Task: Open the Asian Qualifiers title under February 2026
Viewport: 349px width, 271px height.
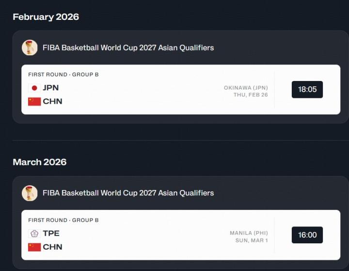Action: (x=128, y=48)
